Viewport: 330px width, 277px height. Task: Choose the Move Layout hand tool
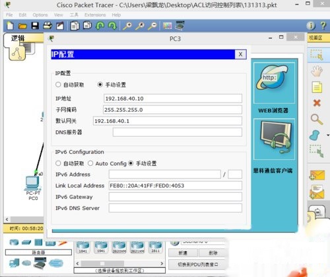pyautogui.click(x=317, y=70)
